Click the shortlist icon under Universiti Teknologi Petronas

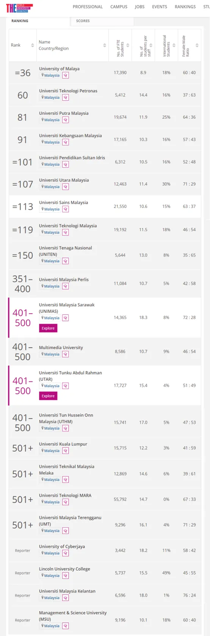[x=66, y=98]
